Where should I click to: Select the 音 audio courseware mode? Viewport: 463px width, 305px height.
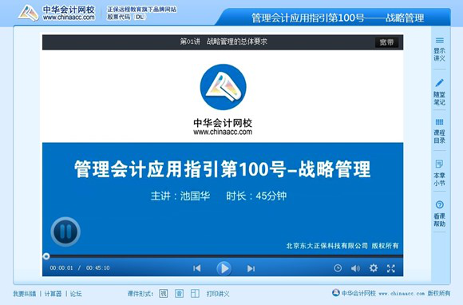point(179,294)
